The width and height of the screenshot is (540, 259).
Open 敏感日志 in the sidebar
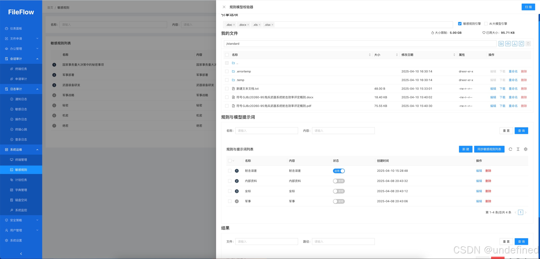tap(21, 109)
